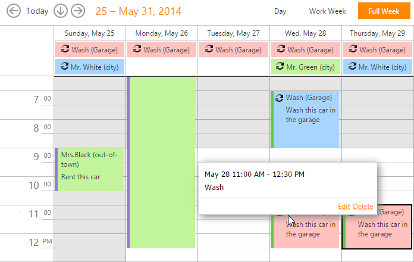
Task: Select the Full Week view
Action: (384, 11)
